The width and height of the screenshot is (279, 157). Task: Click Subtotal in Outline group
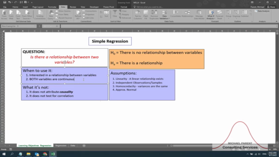click(245, 14)
